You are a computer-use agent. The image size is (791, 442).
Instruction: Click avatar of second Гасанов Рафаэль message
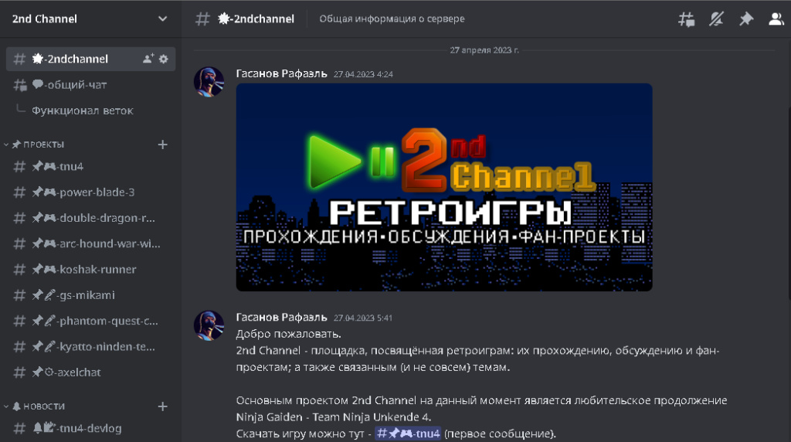click(209, 325)
